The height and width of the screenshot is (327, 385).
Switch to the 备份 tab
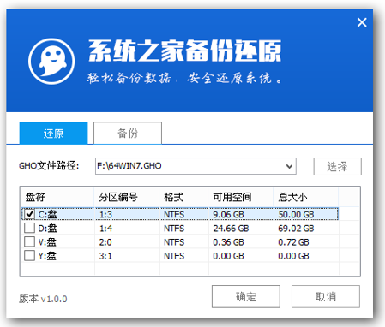pos(128,134)
